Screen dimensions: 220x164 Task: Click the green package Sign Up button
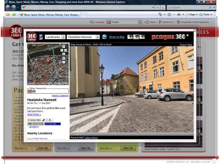pyautogui.click(x=128, y=148)
